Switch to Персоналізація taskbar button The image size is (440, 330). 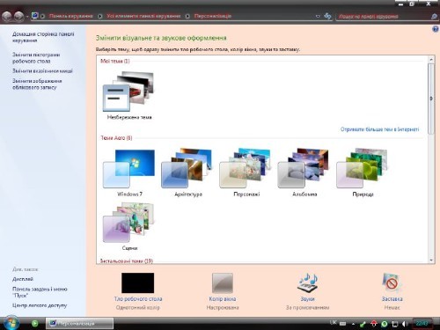79,323
